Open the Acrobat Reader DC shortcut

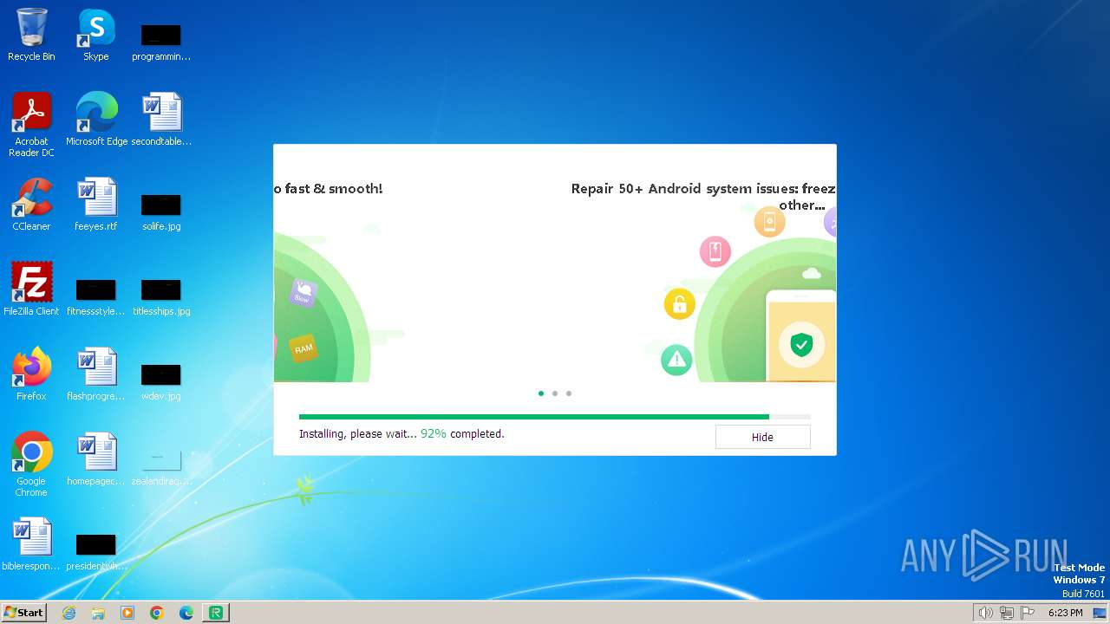point(31,124)
